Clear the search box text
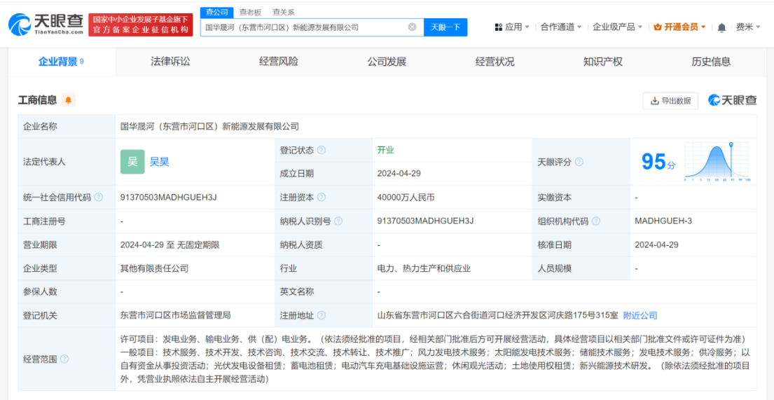 coord(412,27)
